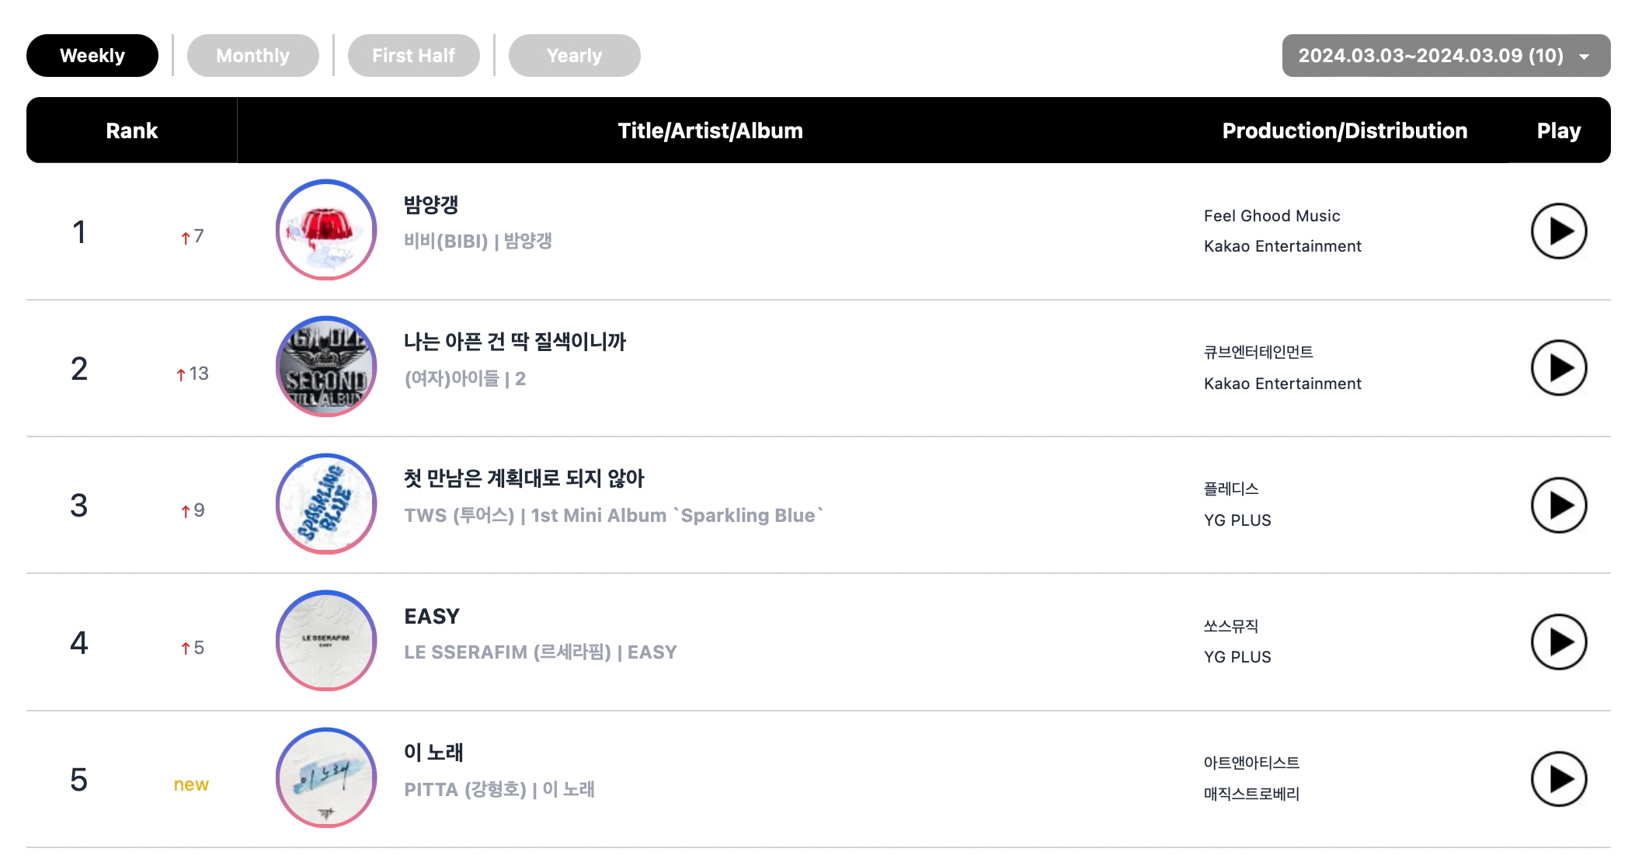Viewport: 1642px width, 859px height.
Task: Play the (여자)아이들 track at rank 2
Action: pos(1558,368)
